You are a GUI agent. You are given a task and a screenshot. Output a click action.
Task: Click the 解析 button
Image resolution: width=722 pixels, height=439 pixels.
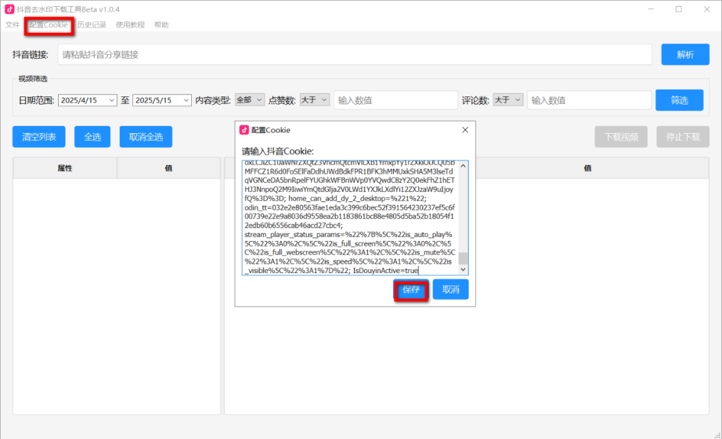click(685, 55)
